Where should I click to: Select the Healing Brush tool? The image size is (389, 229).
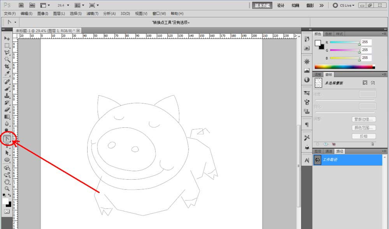pyautogui.click(x=7, y=82)
